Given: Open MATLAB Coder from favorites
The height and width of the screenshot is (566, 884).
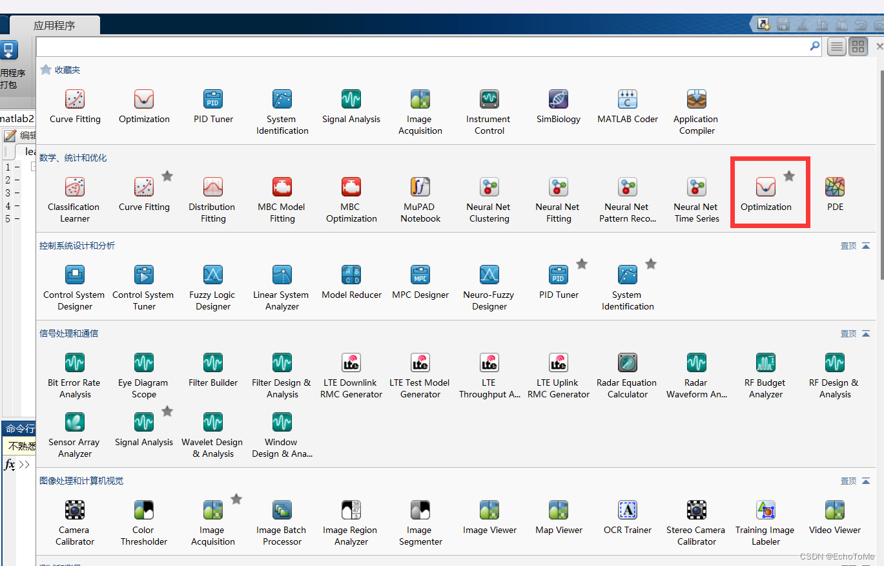Looking at the screenshot, I should click(627, 106).
